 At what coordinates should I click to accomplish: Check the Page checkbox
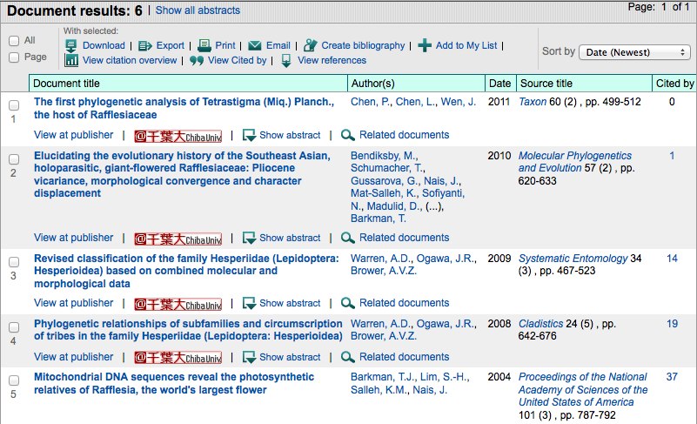[x=13, y=57]
